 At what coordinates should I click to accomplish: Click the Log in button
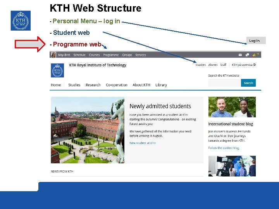pos(256,41)
